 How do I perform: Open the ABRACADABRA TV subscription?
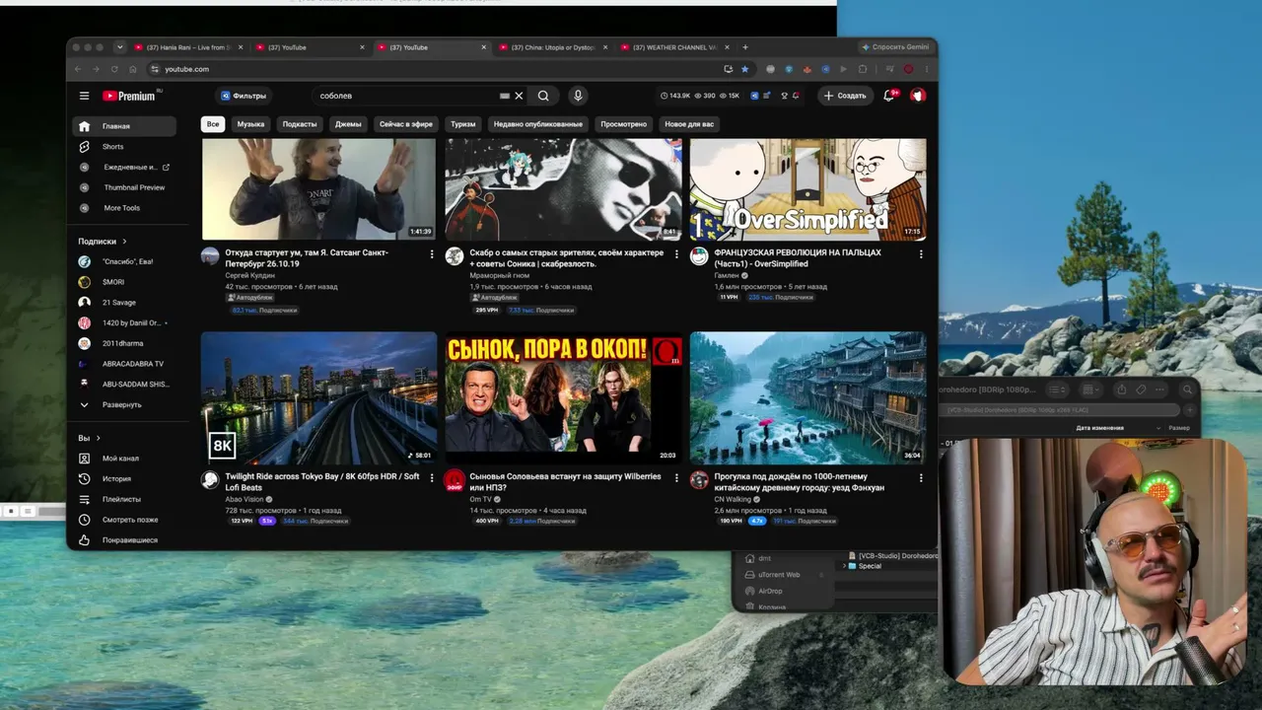click(124, 364)
